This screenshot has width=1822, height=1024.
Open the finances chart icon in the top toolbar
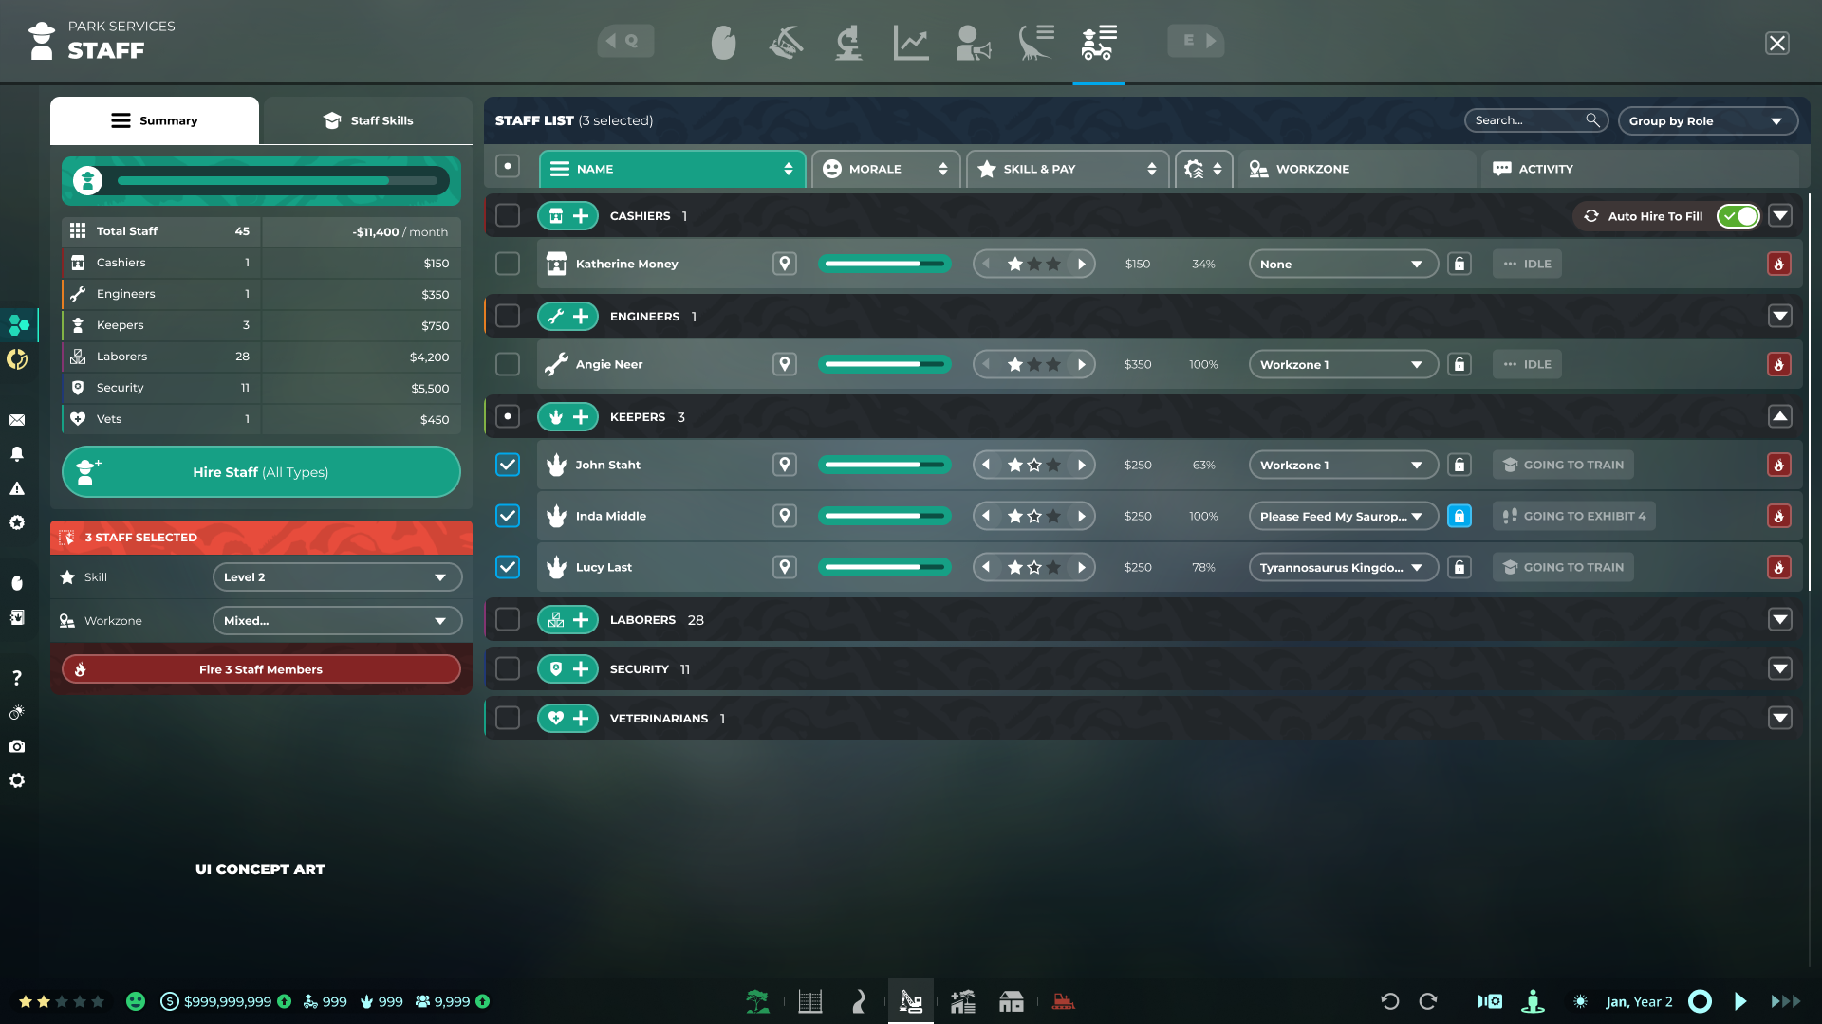point(911,43)
